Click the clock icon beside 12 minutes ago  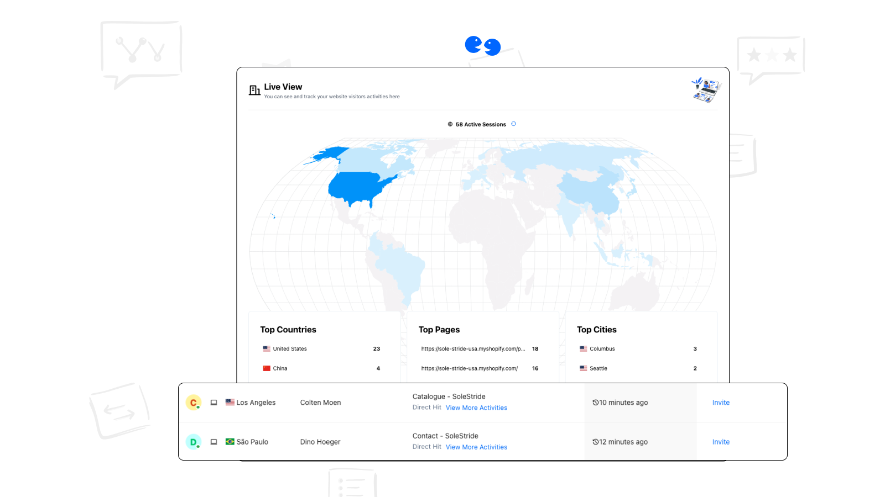pyautogui.click(x=596, y=442)
